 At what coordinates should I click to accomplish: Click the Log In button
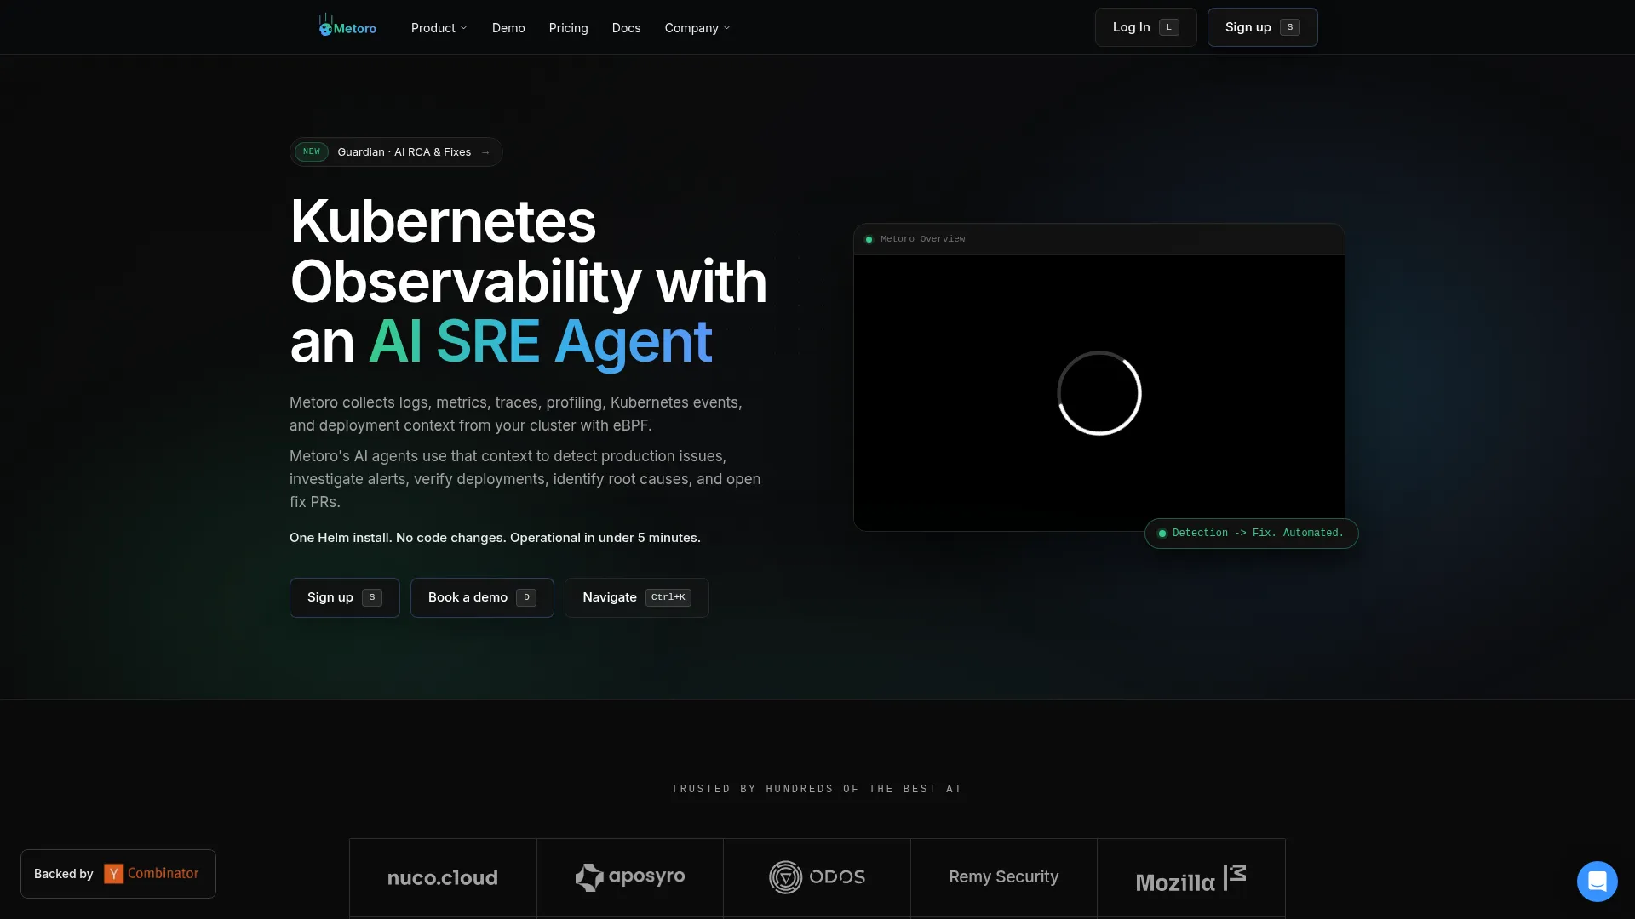[x=1145, y=27]
